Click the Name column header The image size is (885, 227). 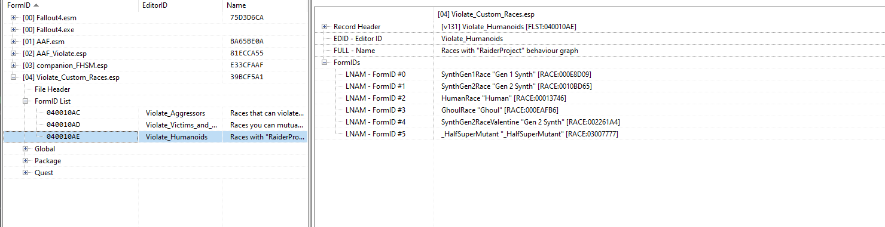265,5
